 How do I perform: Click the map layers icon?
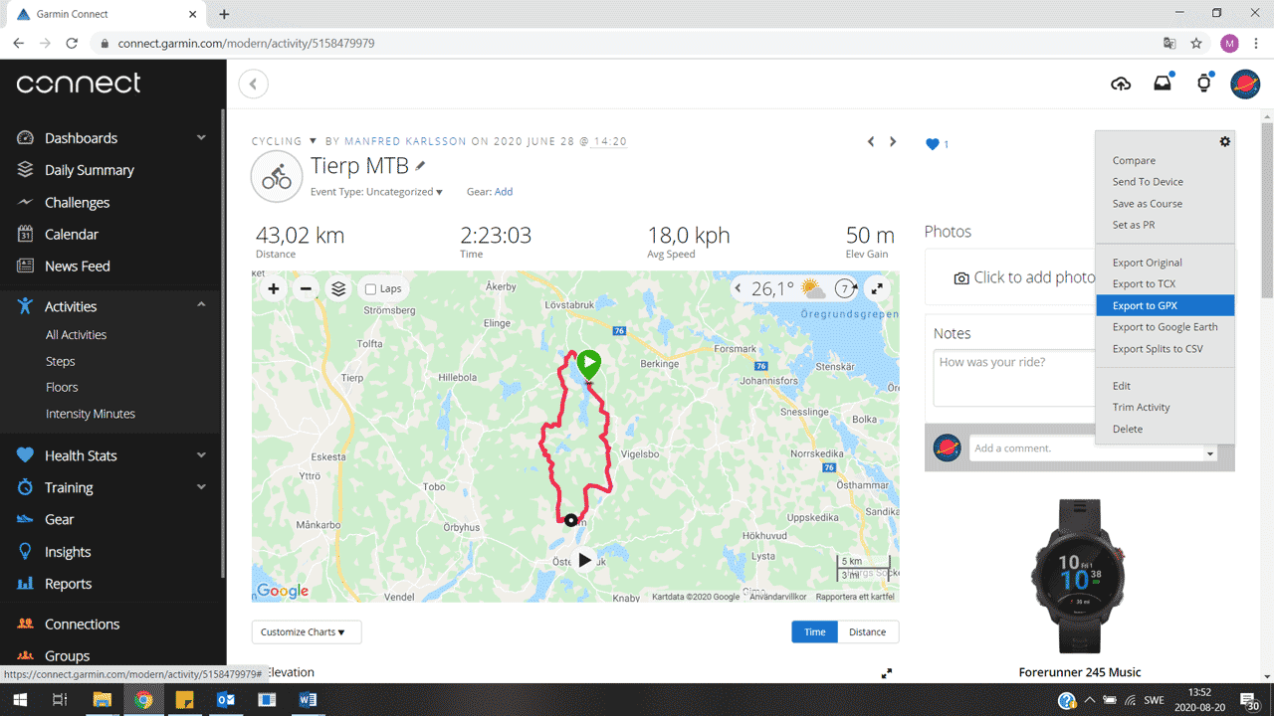[338, 288]
